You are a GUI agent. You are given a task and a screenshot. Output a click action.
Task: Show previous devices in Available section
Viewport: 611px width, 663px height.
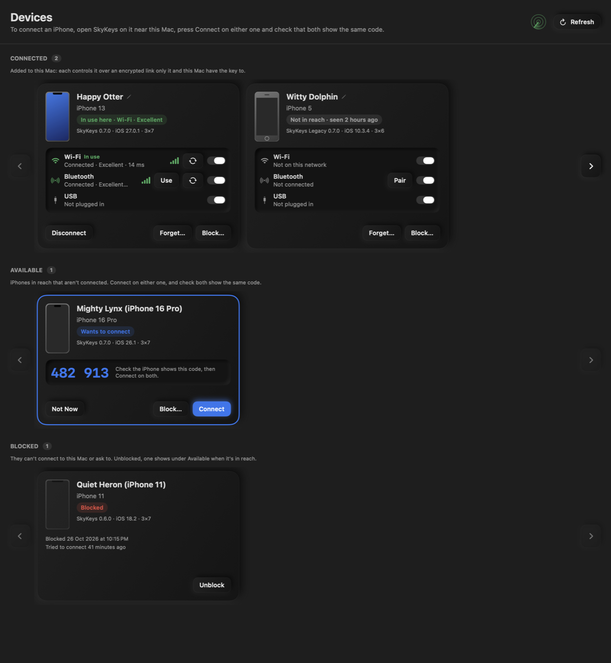pos(20,360)
